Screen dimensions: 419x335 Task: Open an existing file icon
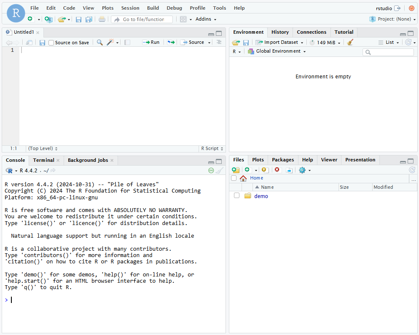click(62, 19)
